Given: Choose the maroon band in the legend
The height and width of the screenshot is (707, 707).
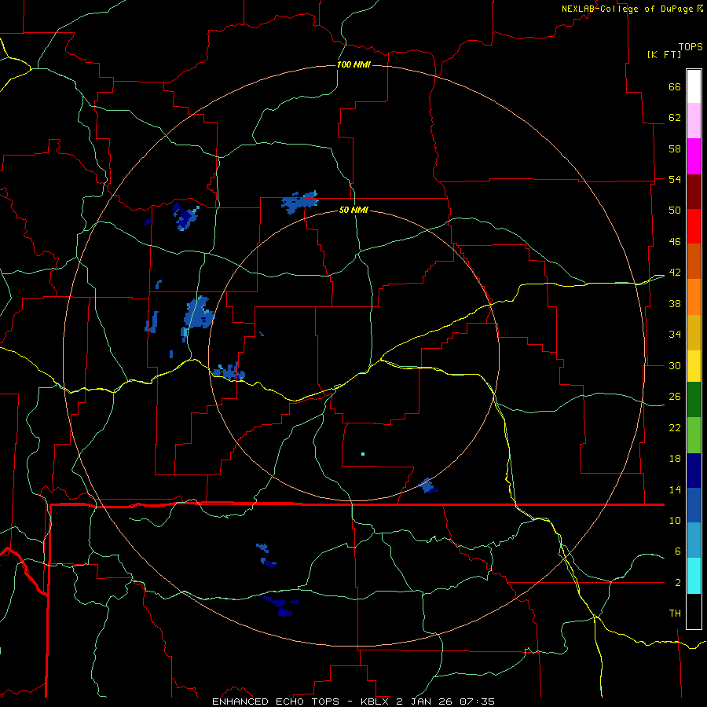Looking at the screenshot, I should pyautogui.click(x=694, y=192).
